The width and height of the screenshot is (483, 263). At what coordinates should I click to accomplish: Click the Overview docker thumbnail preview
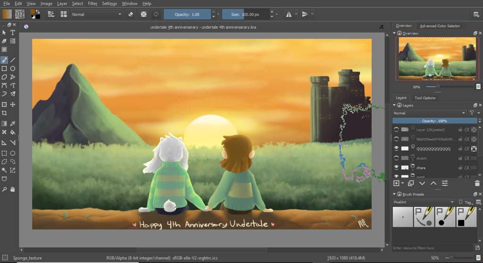[437, 59]
